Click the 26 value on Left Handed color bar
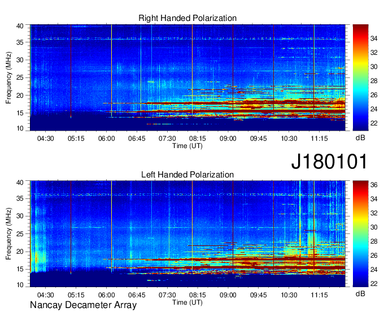 [374, 255]
